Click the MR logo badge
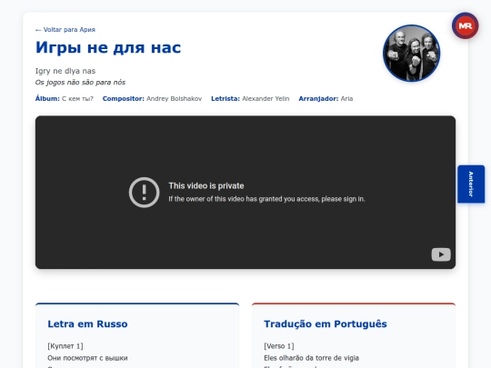 pyautogui.click(x=465, y=25)
